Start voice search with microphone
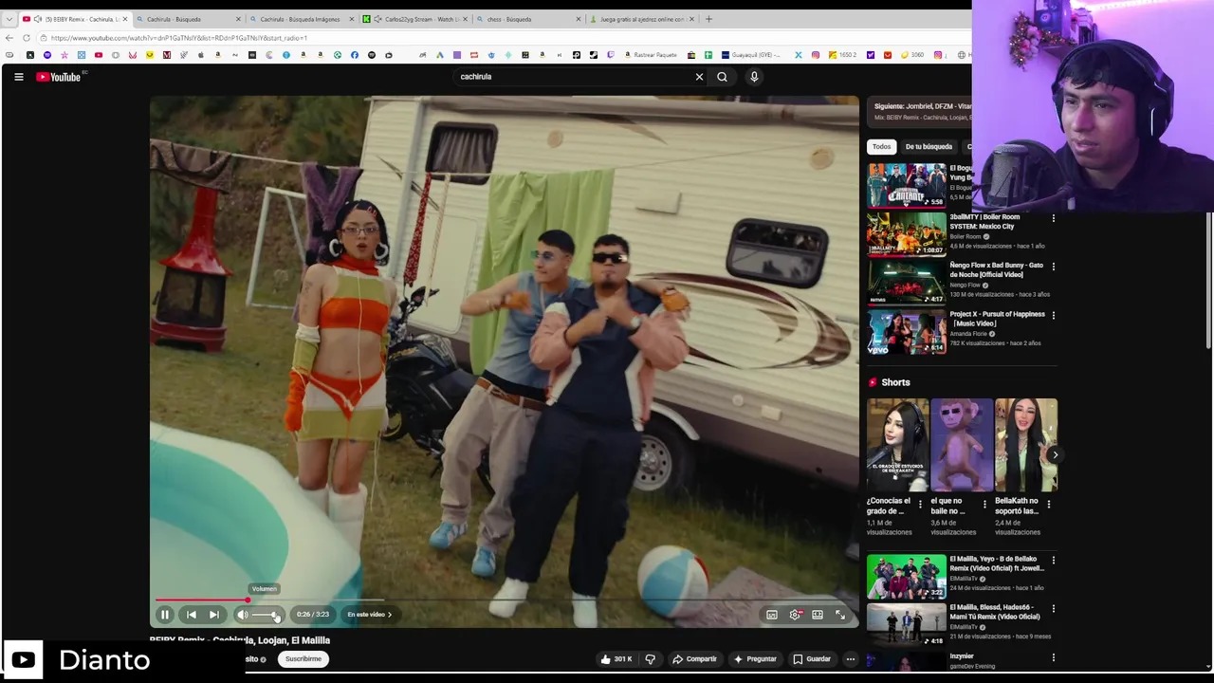Image resolution: width=1214 pixels, height=683 pixels. (754, 77)
